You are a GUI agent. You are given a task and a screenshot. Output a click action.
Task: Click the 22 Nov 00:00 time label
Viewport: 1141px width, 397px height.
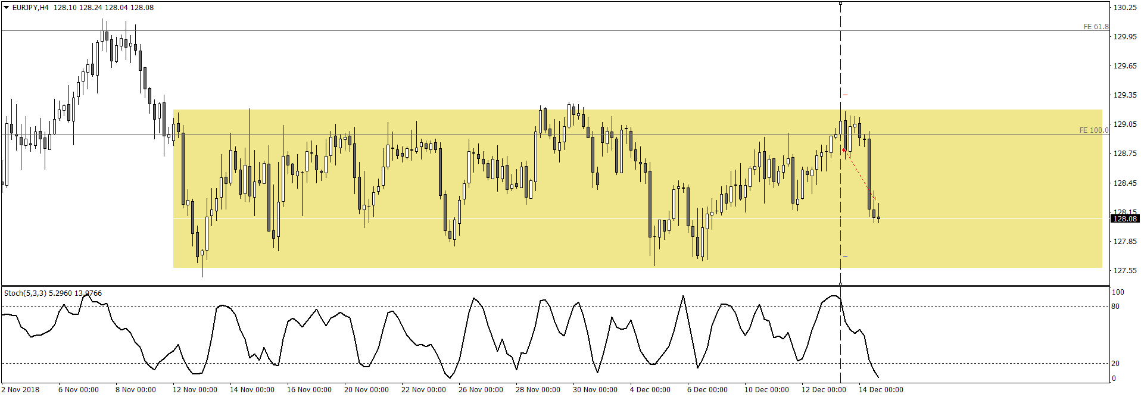(x=424, y=390)
